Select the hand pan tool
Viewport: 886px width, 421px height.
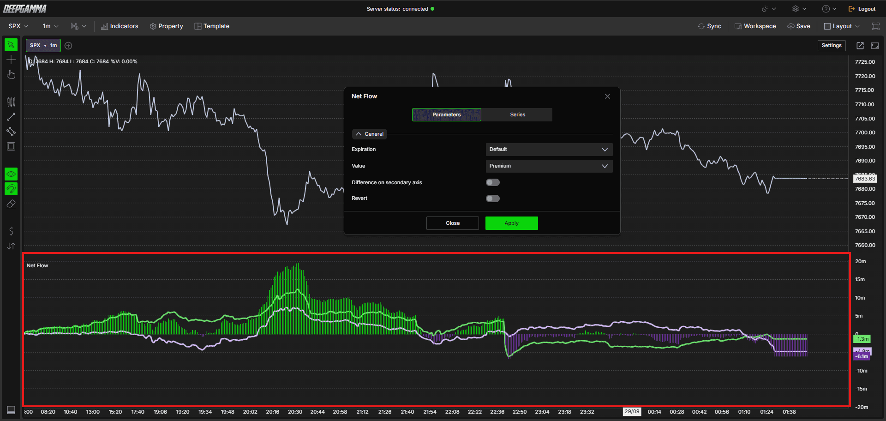click(11, 74)
